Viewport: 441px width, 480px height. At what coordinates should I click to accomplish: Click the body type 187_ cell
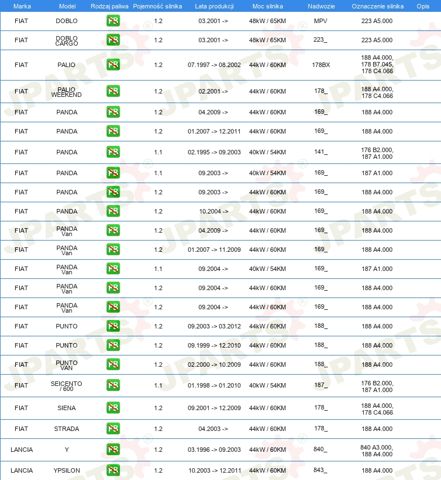[x=321, y=385]
